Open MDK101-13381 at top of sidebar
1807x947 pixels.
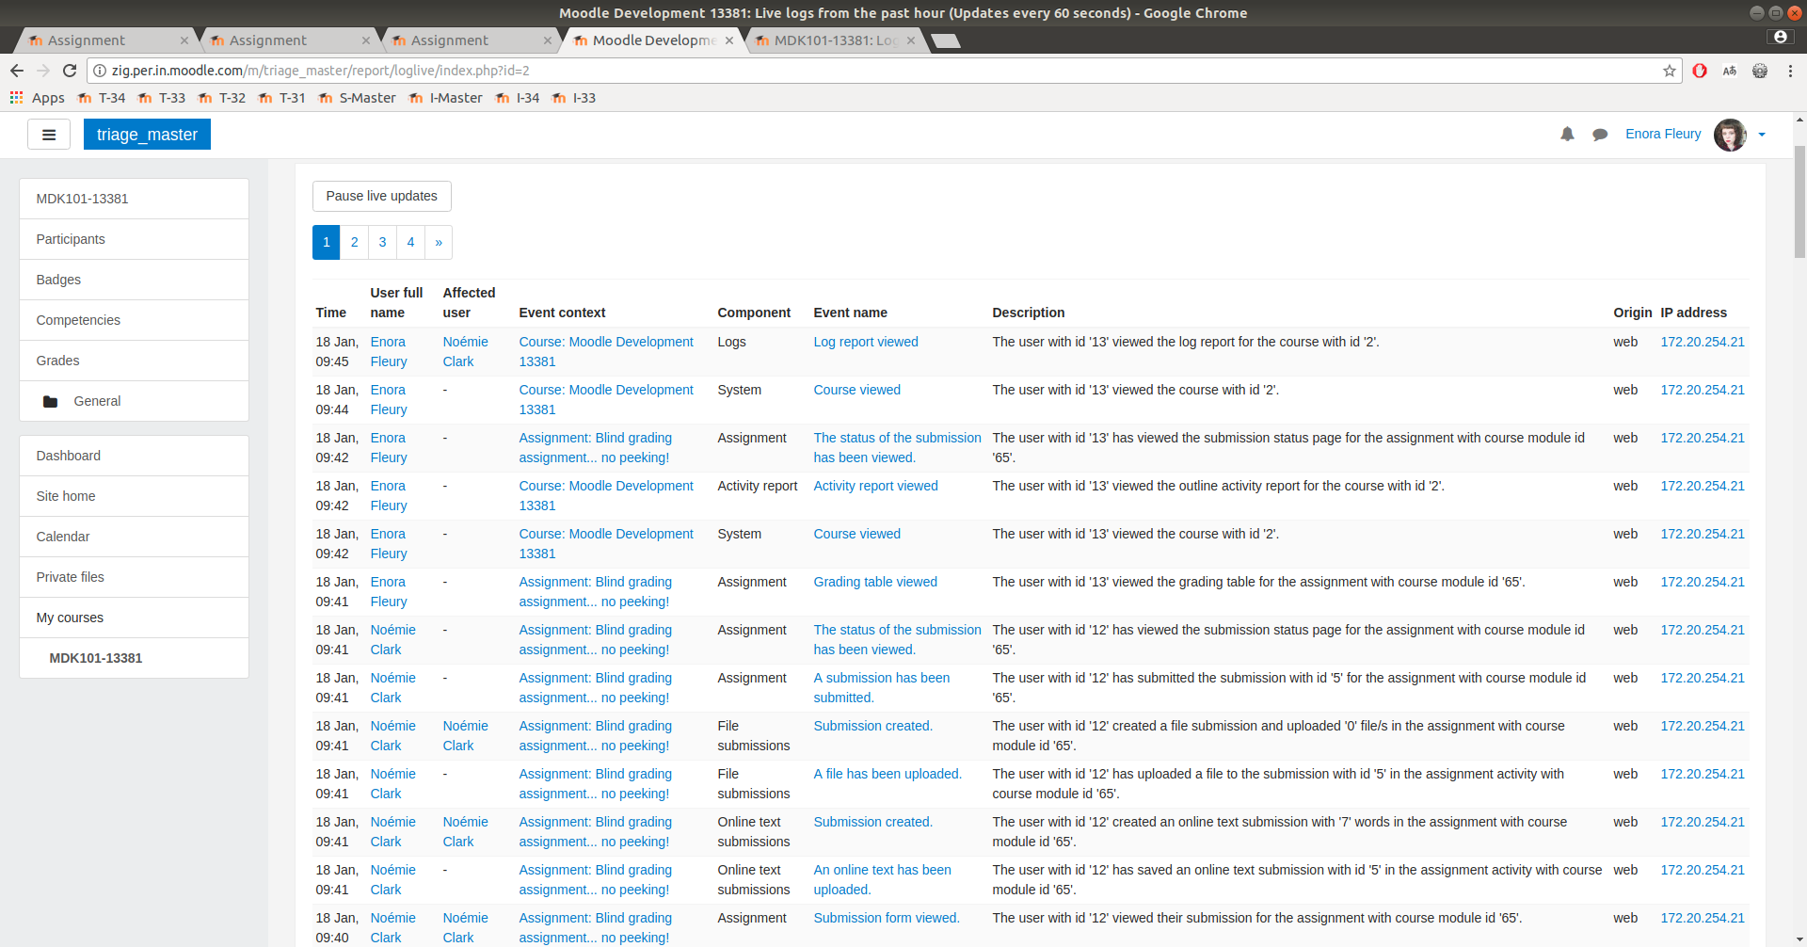click(x=134, y=199)
